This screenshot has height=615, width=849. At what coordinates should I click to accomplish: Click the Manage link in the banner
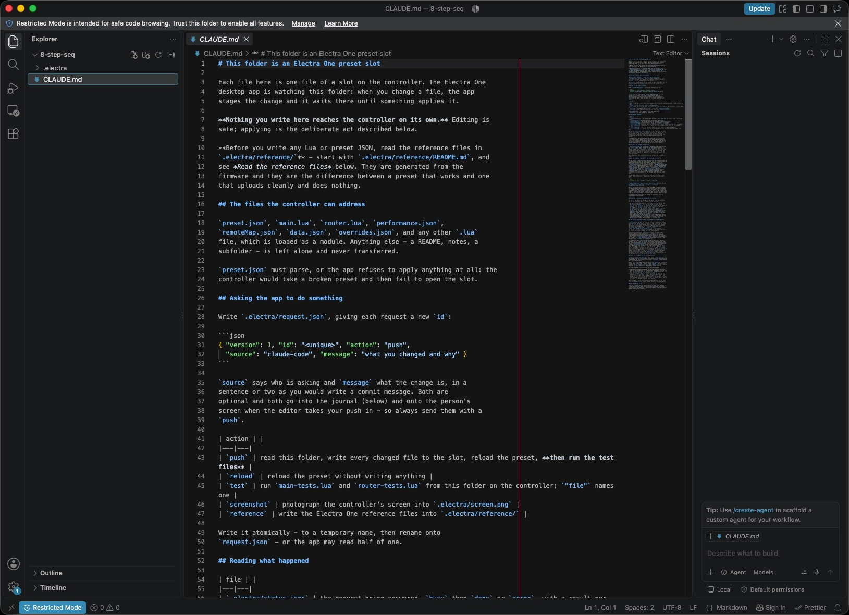pos(303,23)
